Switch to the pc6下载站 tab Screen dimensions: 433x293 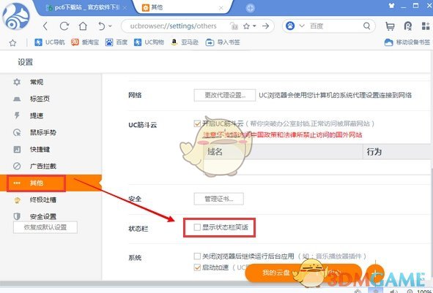tap(86, 7)
